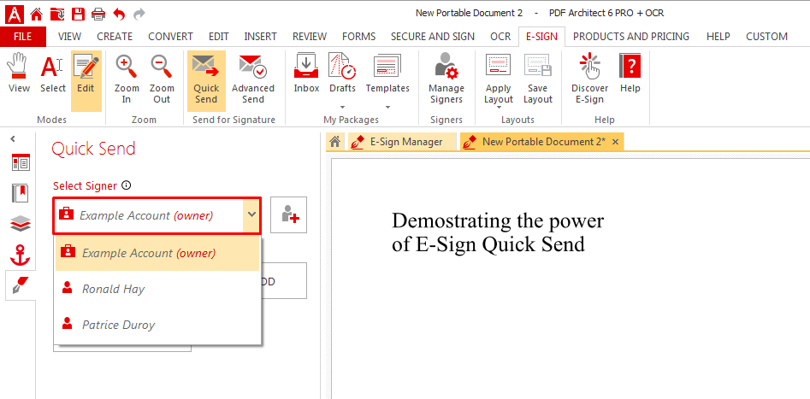810x399 pixels.
Task: Switch to the VIEW ribbon tab
Action: [70, 37]
